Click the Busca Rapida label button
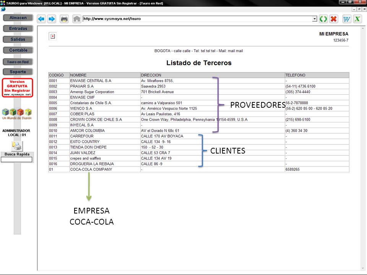 (x=17, y=154)
